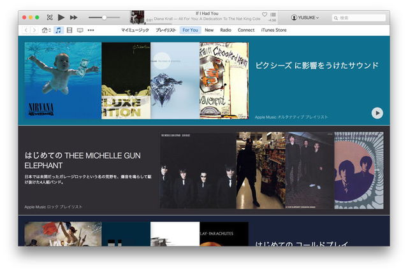408x272 pixels.
Task: Switch to the TV Shows library icon
Action: 80,30
